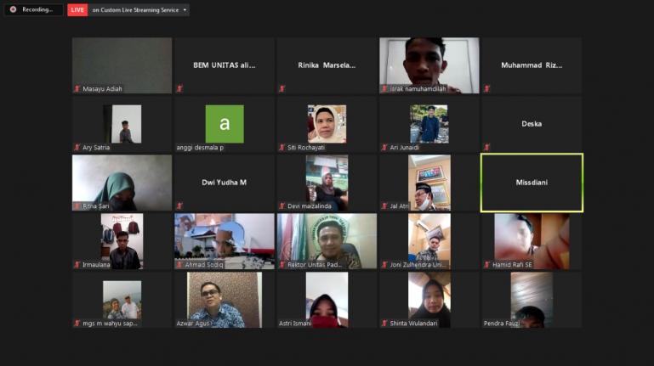The width and height of the screenshot is (654, 366).
Task: Select Rektor Unitas video tile
Action: 327,239
